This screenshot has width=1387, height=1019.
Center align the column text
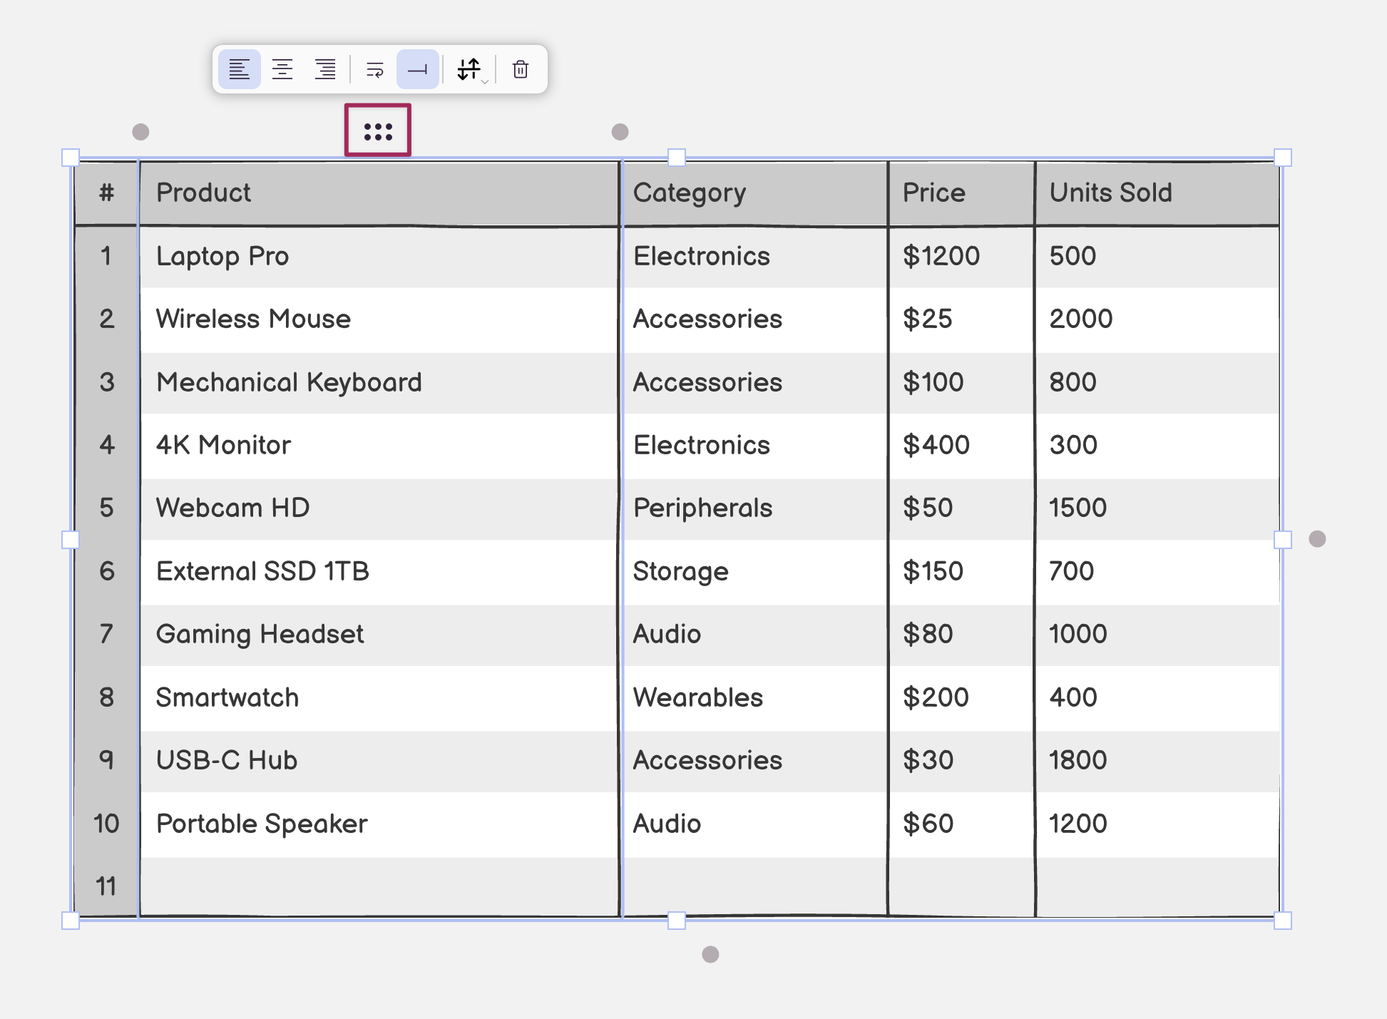(282, 69)
